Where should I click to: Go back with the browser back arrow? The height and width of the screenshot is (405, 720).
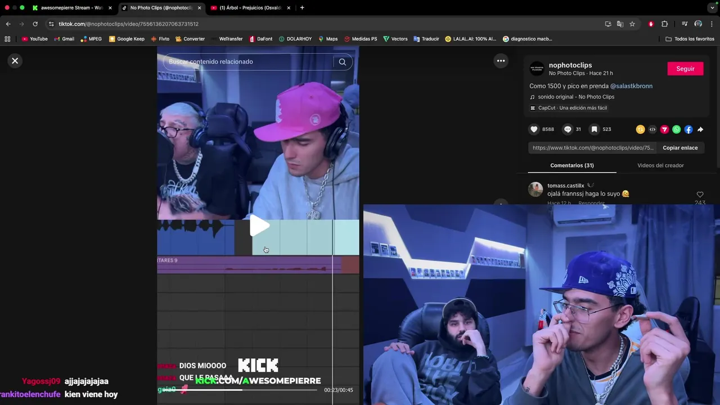8,24
